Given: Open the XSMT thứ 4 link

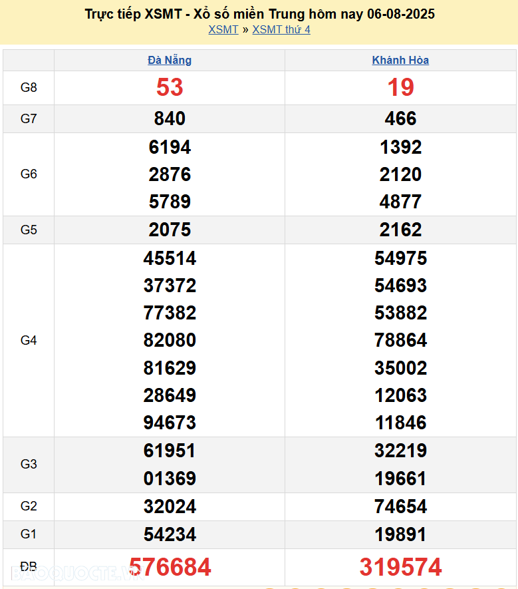Looking at the screenshot, I should click(x=281, y=29).
